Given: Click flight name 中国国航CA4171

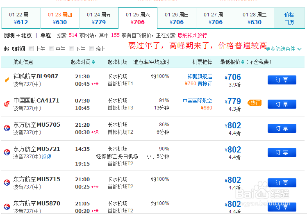Looking at the screenshot, I should [36, 100].
